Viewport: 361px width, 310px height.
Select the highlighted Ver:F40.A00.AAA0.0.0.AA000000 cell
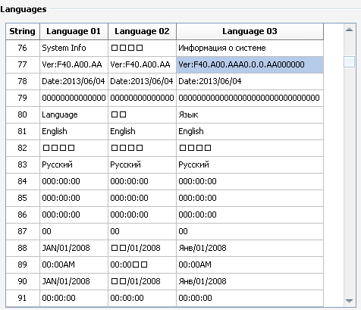pyautogui.click(x=250, y=64)
